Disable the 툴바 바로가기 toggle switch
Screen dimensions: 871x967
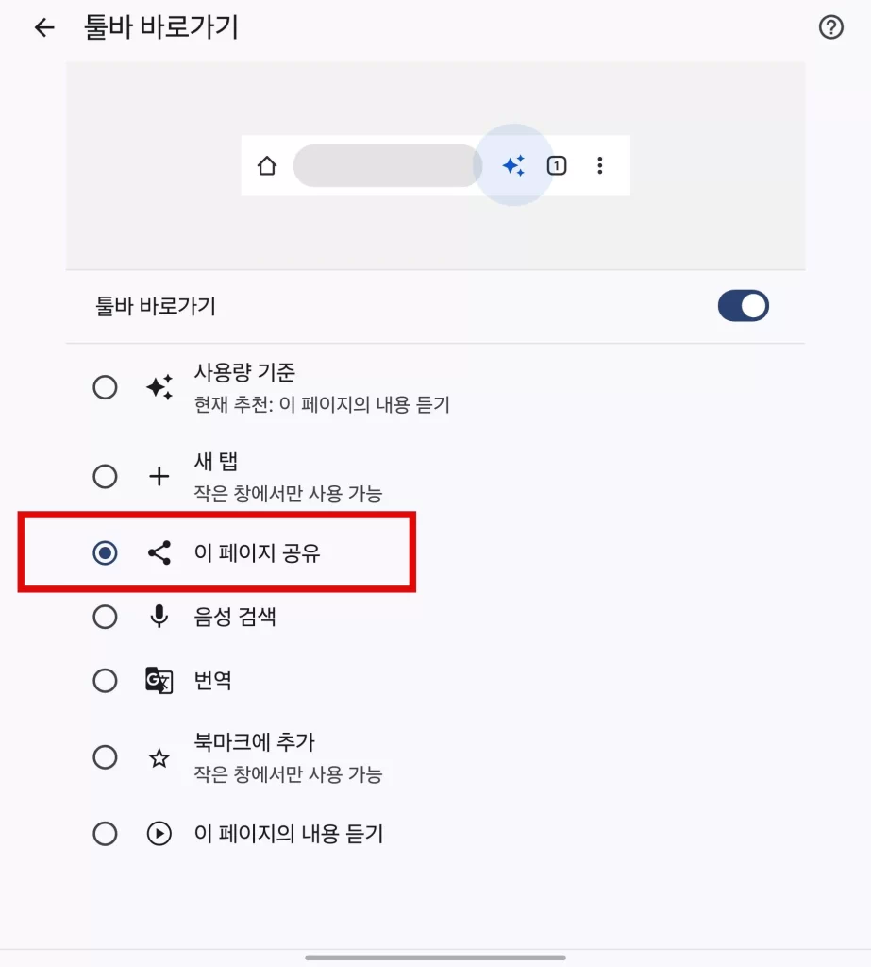pyautogui.click(x=744, y=306)
